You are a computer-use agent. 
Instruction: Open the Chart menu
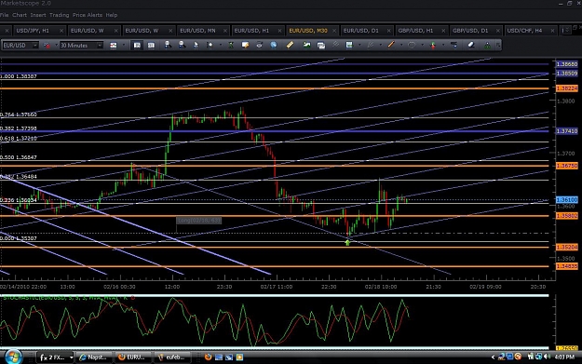[x=20, y=15]
